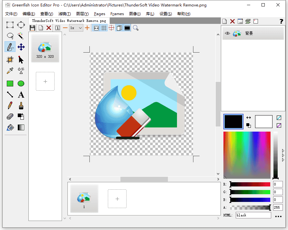
Task: Select the eyedropper tool
Action: [x=10, y=71]
